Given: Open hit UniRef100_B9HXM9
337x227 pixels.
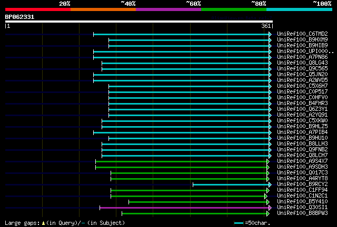Looking at the screenshot, I should (x=302, y=40).
